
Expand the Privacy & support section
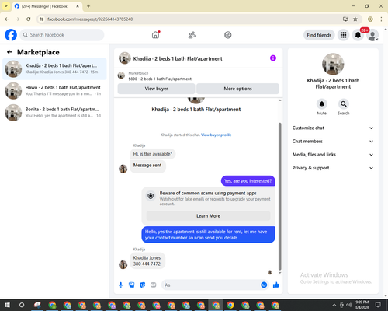(x=333, y=168)
